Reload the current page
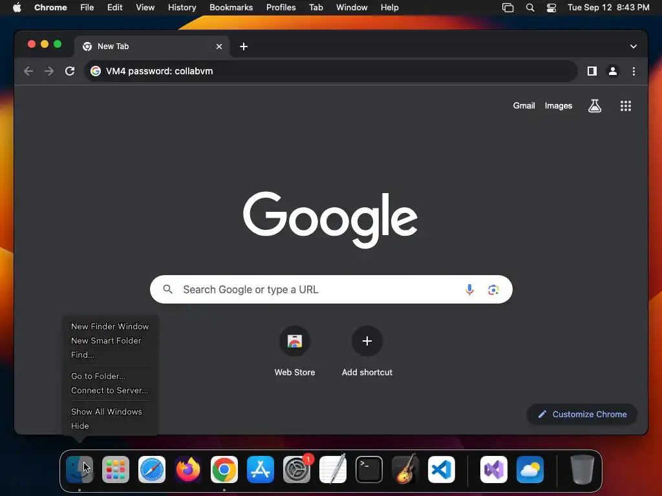The image size is (662, 496). [70, 71]
